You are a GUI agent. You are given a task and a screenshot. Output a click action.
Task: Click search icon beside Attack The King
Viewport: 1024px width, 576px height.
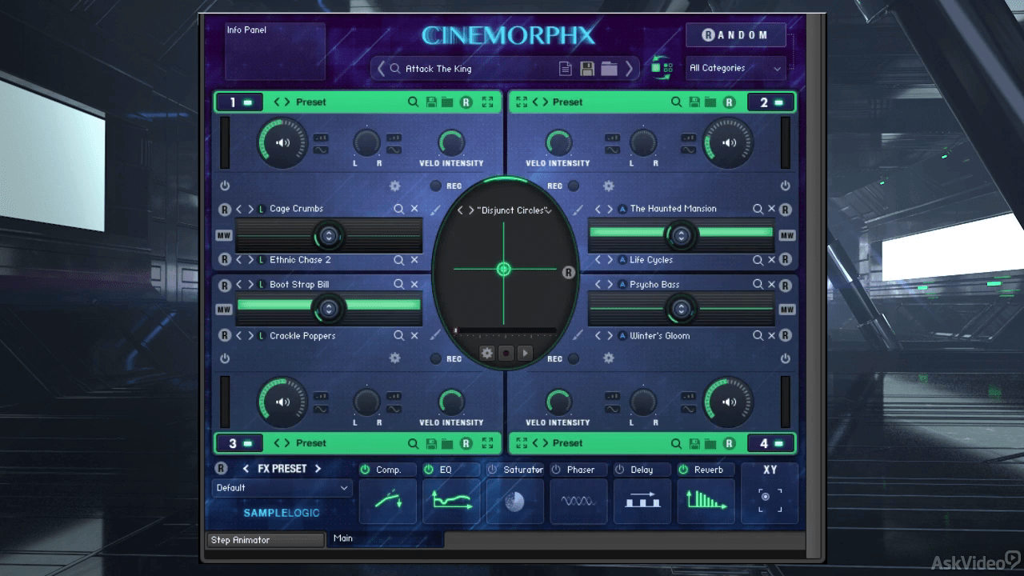[x=394, y=69]
